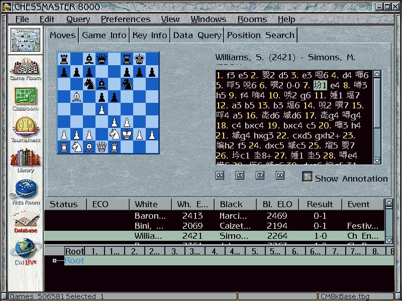
Task: Jump to first move of game
Action: click(x=220, y=175)
